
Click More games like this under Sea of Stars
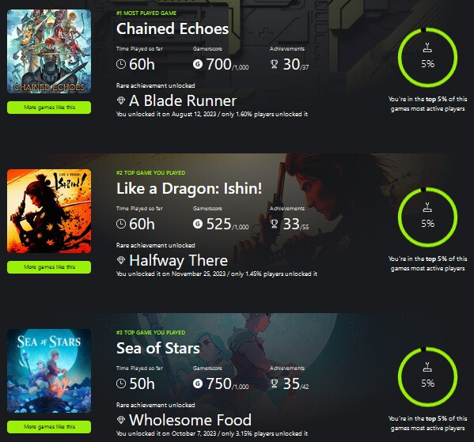(x=49, y=427)
